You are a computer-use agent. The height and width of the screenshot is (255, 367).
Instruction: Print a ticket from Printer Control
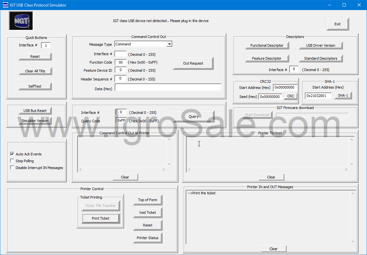tap(100, 218)
